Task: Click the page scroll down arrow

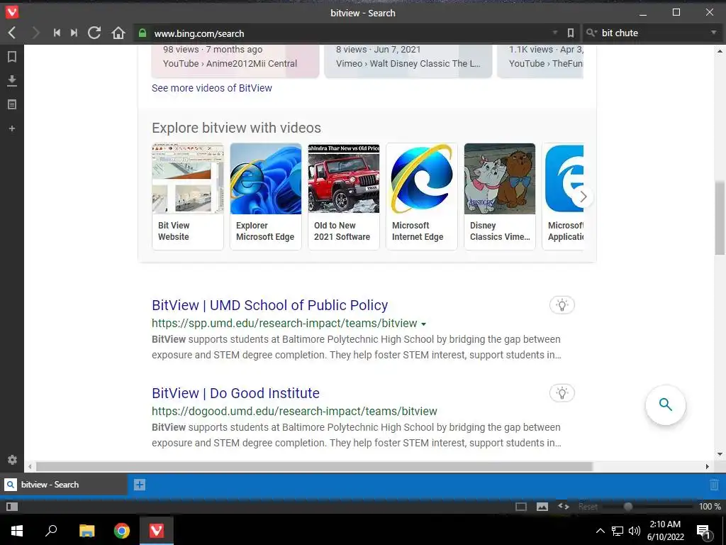Action: point(720,454)
